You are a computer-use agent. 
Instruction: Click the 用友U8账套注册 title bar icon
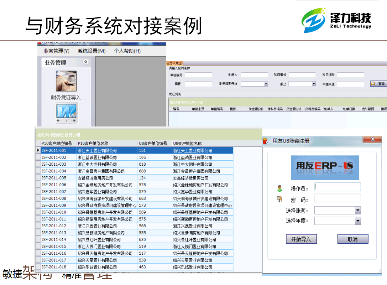[266, 141]
